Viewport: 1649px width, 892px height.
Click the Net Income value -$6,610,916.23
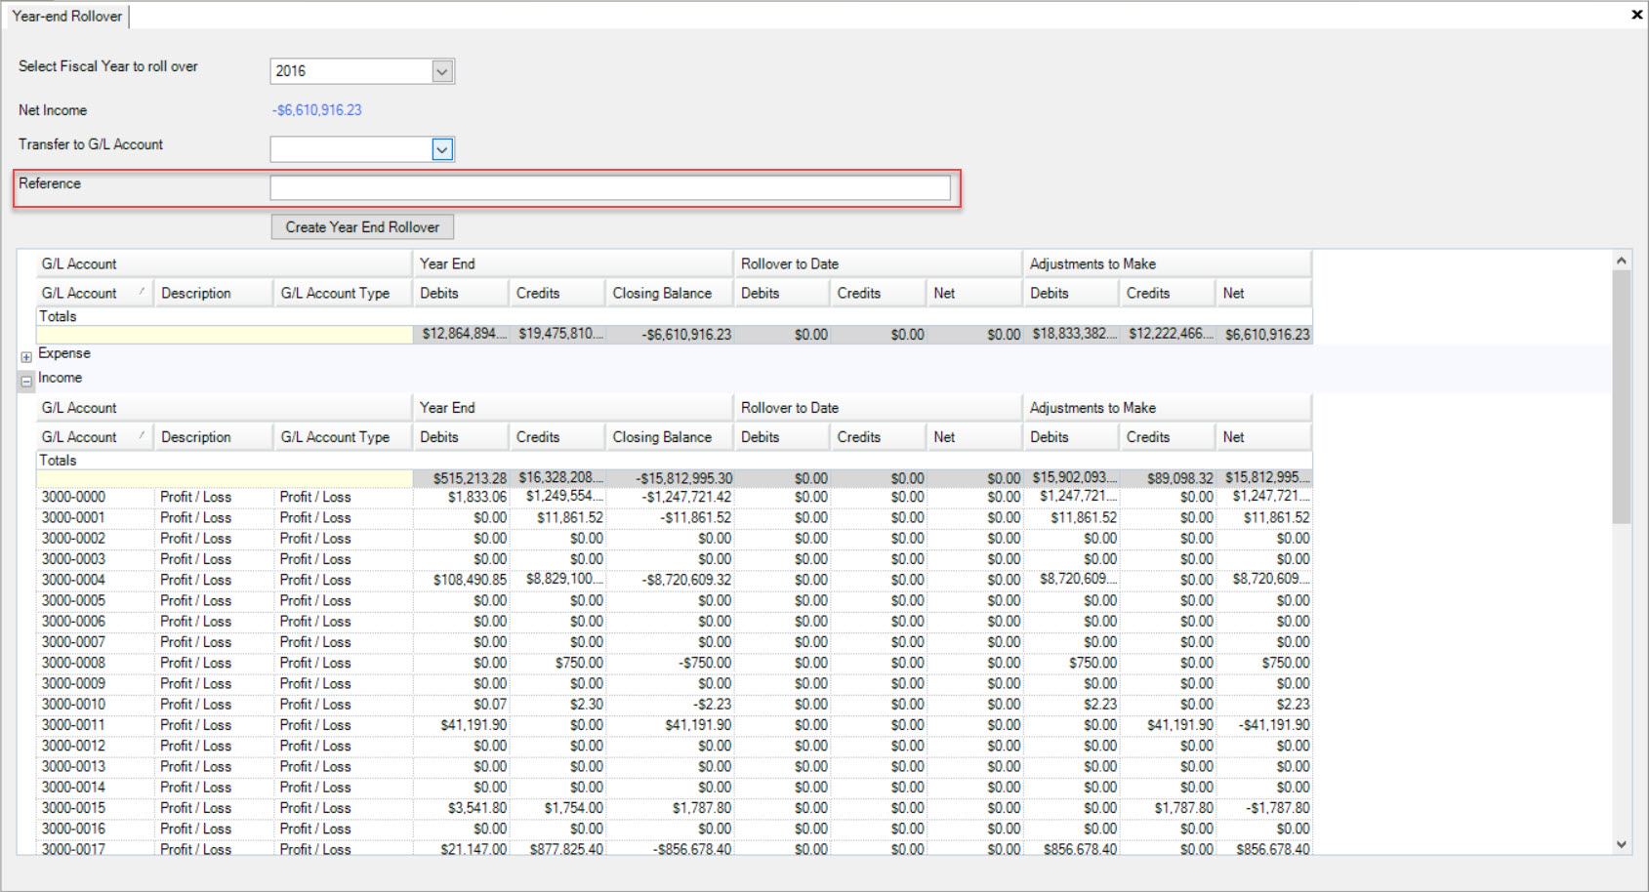coord(317,110)
